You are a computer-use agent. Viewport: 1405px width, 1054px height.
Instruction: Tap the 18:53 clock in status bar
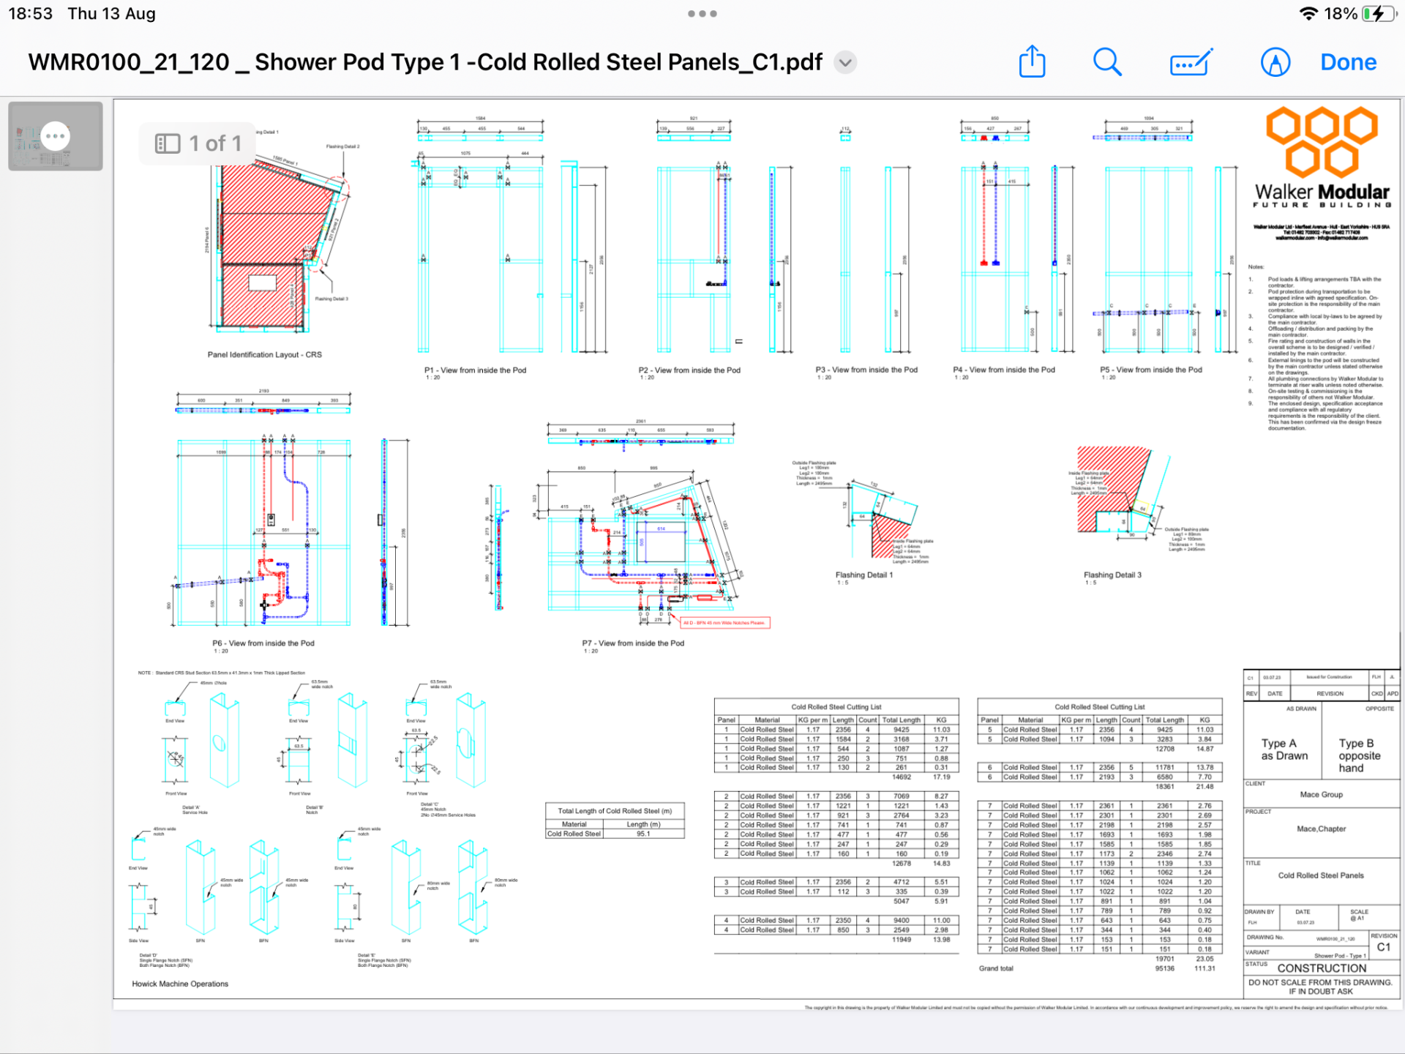pos(30,13)
